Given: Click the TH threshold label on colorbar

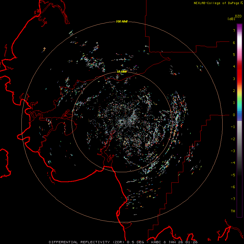Looking at the screenshot, I should 233,211.
